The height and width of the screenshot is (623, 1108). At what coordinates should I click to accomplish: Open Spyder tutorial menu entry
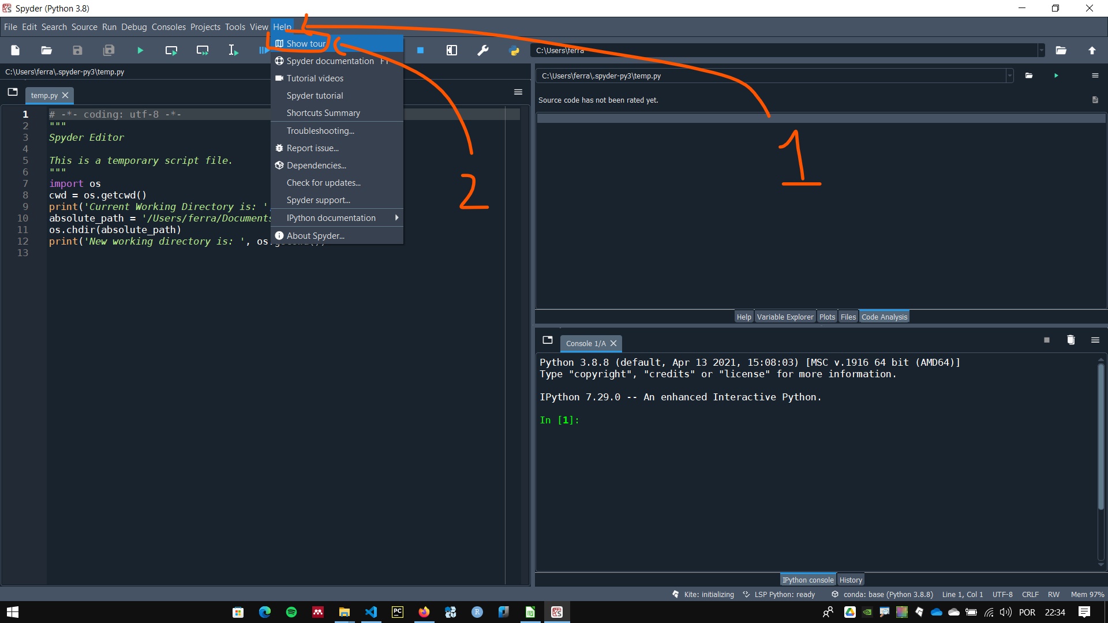click(x=337, y=96)
